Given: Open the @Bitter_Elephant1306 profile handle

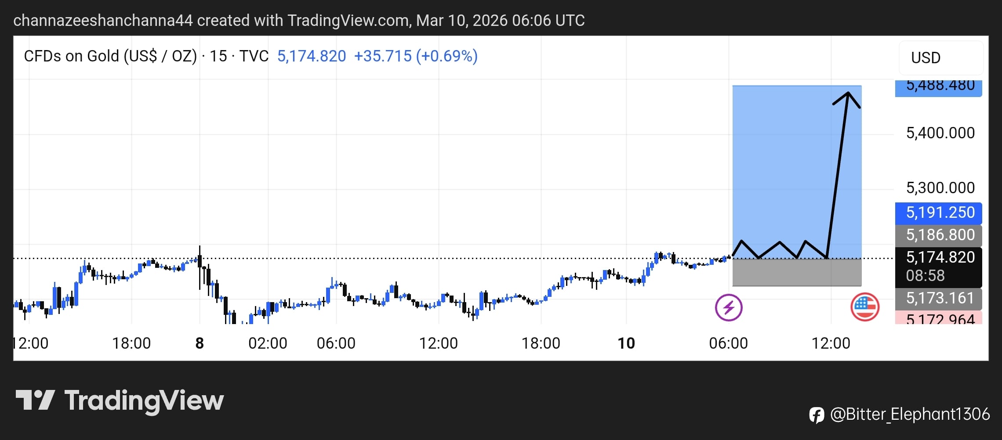Looking at the screenshot, I should tap(910, 415).
